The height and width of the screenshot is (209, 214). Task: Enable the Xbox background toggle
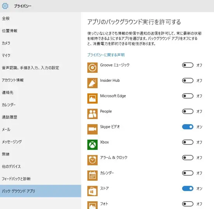[188, 142]
